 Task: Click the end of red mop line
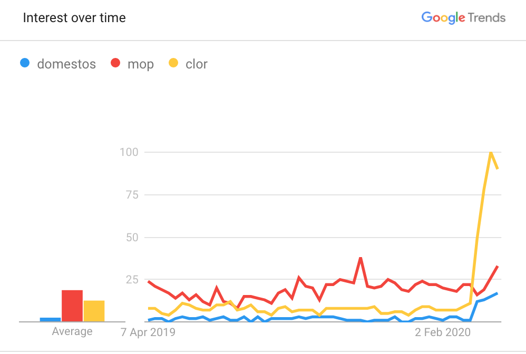pyautogui.click(x=497, y=266)
